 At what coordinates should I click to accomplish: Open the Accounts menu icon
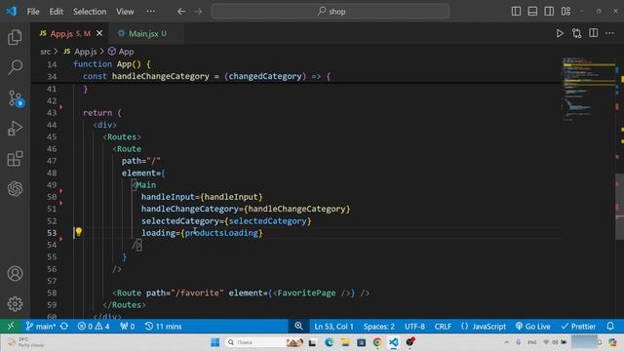click(x=15, y=274)
